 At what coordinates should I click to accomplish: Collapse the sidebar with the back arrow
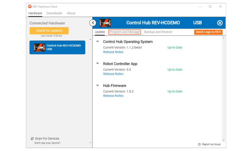click(x=93, y=23)
